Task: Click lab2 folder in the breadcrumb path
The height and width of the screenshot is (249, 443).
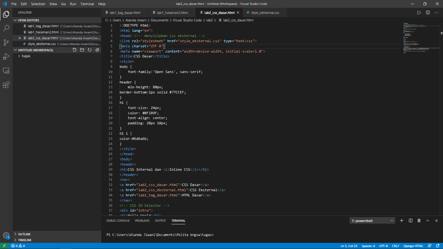Action: [210, 20]
